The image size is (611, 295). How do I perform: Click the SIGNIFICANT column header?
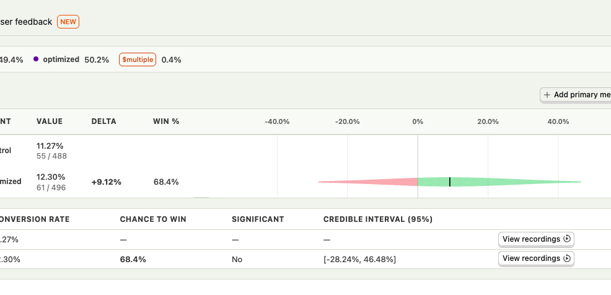click(258, 219)
